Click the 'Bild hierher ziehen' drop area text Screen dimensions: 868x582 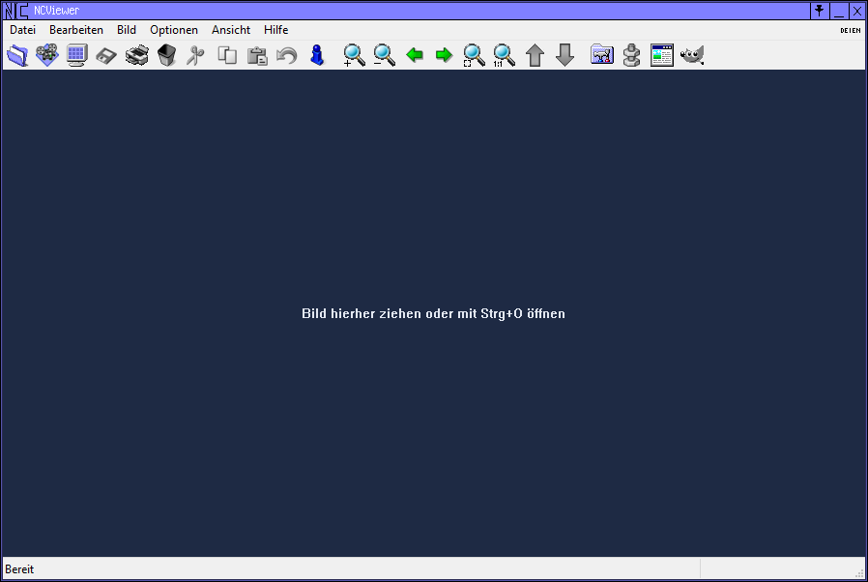point(433,313)
